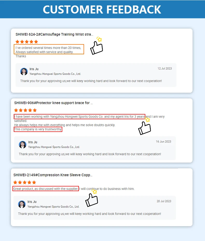The height and width of the screenshot is (241, 205).
Task: Click the five-star rating of the SHIWEI-2149 review
Action: (x=25, y=183)
